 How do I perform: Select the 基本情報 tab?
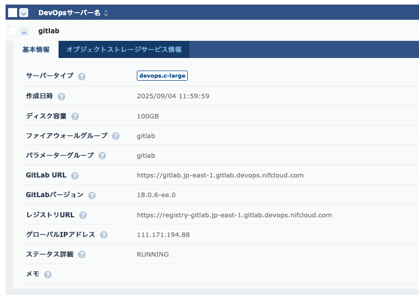(36, 49)
